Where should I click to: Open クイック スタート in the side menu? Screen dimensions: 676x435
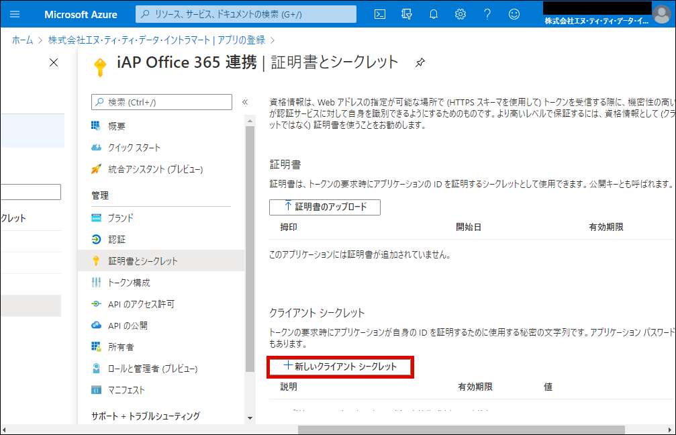(x=134, y=148)
